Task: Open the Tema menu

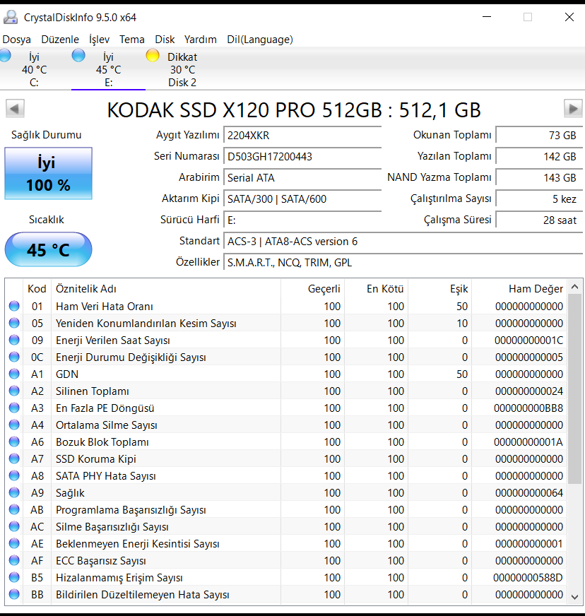Action: (x=132, y=40)
